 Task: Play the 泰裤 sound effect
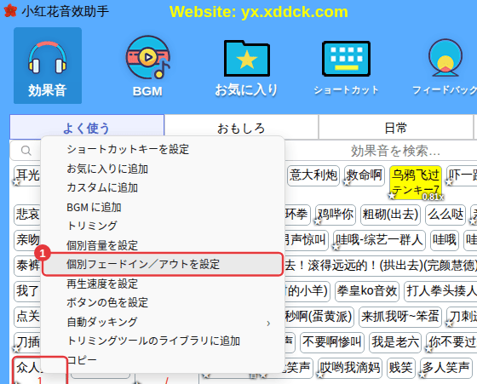tap(27, 266)
